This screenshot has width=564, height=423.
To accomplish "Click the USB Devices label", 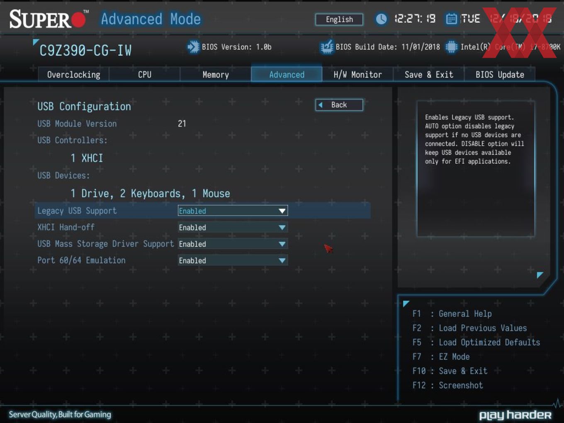I will point(63,175).
